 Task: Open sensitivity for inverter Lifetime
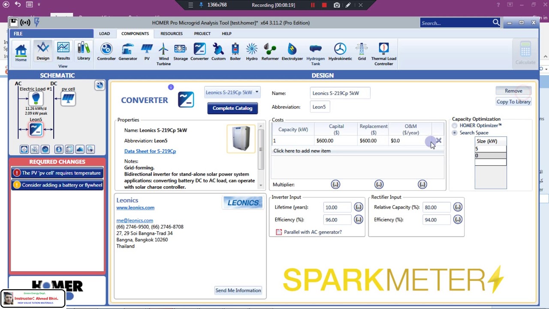click(x=359, y=207)
